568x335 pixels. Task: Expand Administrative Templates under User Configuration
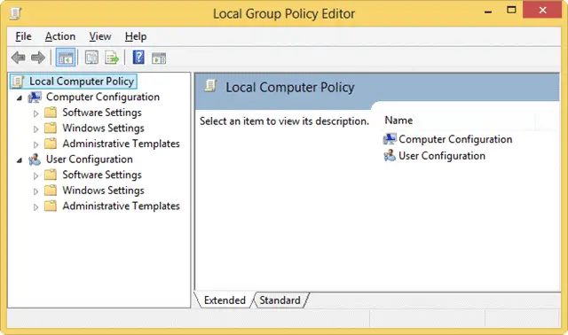(35, 207)
